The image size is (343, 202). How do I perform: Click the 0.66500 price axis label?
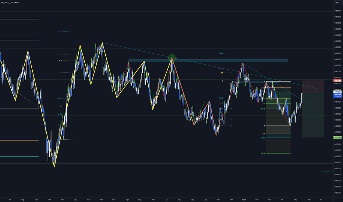(337, 29)
